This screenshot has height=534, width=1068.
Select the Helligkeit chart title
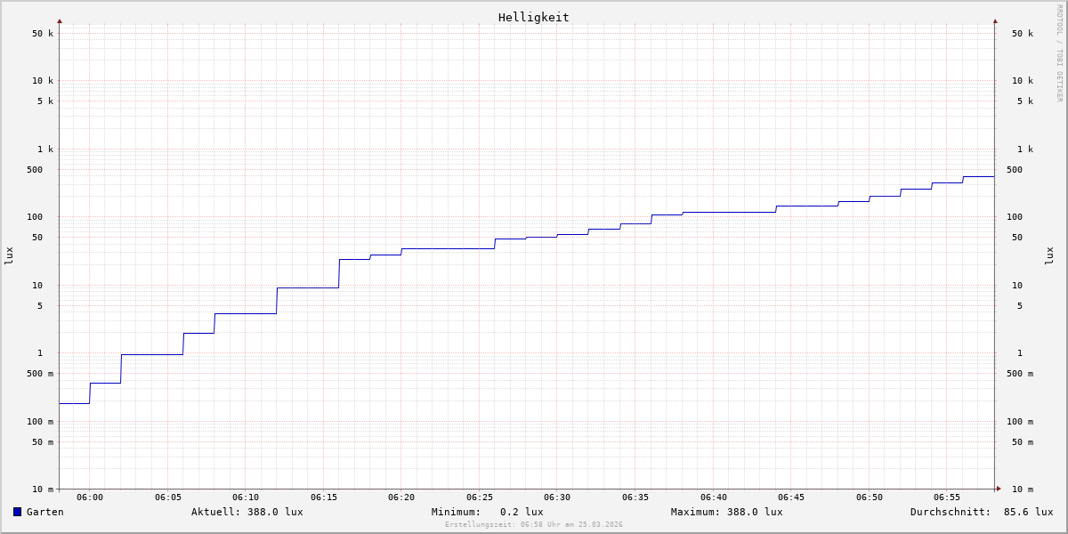click(533, 17)
